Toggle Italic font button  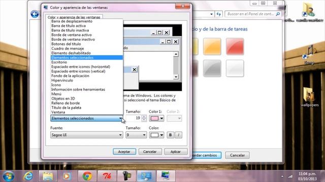coord(178,135)
